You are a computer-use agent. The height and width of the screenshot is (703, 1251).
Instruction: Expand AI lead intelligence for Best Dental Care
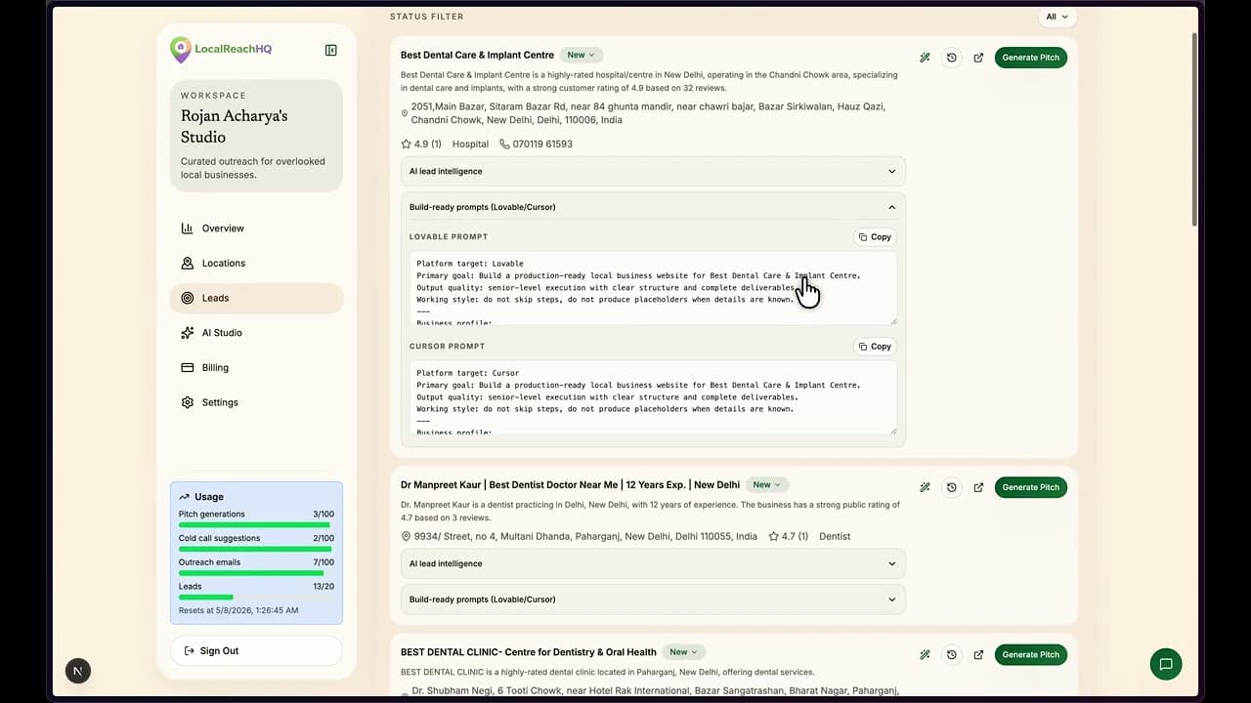pyautogui.click(x=652, y=171)
